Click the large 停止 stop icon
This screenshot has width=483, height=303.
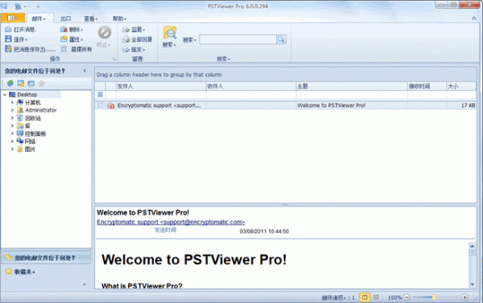[x=105, y=32]
